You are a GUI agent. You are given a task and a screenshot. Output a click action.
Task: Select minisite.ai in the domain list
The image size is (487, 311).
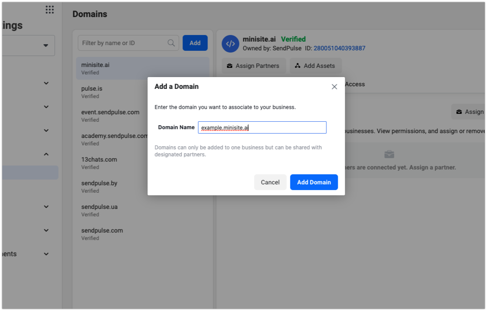143,68
